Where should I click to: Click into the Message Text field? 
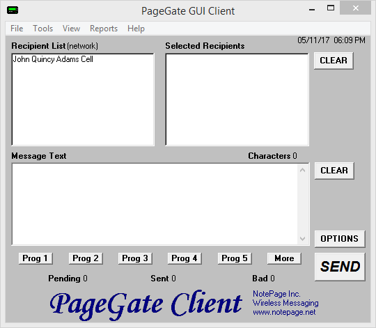click(x=155, y=204)
